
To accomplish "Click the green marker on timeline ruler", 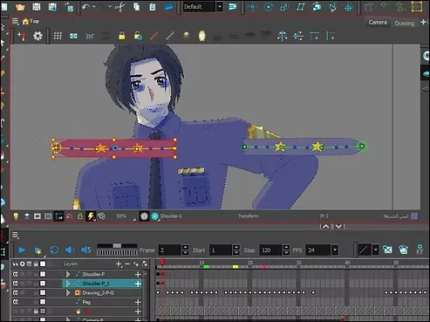I will tap(206, 267).
